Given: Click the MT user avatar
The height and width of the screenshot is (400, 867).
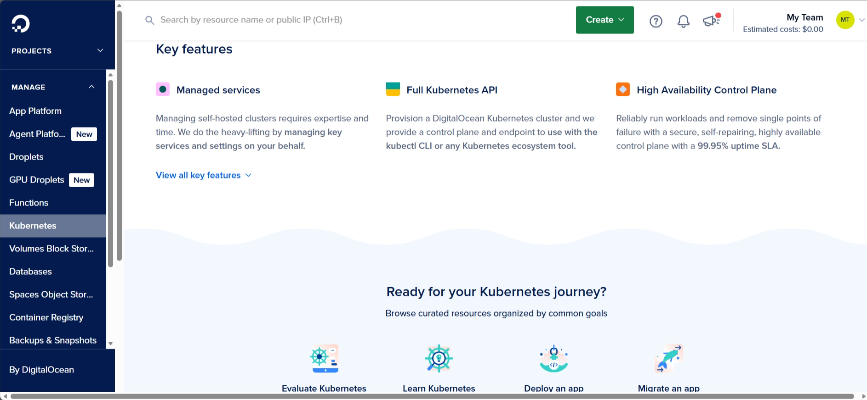Looking at the screenshot, I should pos(845,20).
